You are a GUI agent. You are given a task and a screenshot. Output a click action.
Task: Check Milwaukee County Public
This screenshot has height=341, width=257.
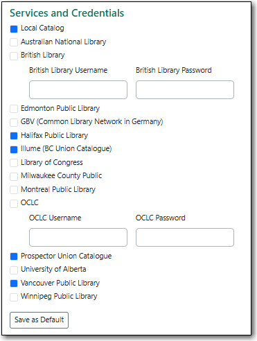pos(14,177)
